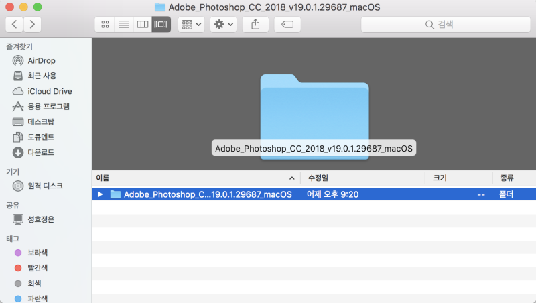
Task: Minimize the window with yellow button
Action: 23,7
